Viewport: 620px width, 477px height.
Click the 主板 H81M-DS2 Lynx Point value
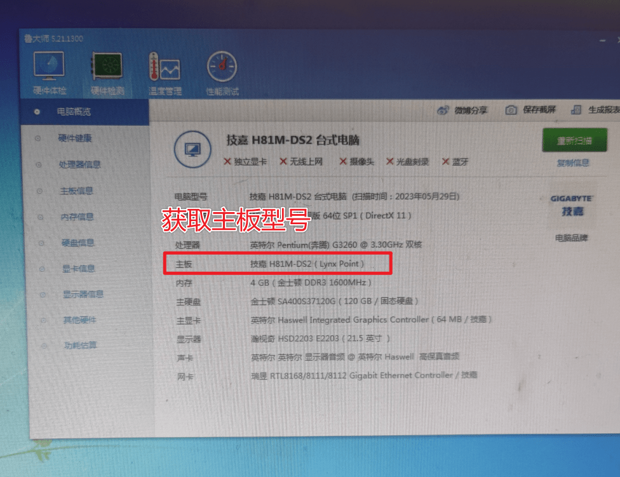307,264
